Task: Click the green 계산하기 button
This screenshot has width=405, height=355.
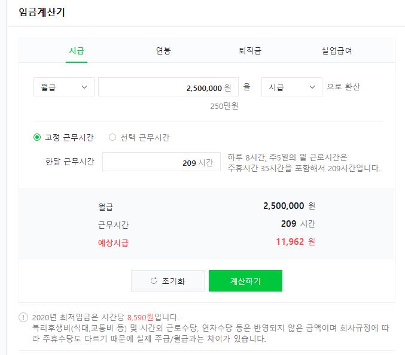Action: point(245,281)
